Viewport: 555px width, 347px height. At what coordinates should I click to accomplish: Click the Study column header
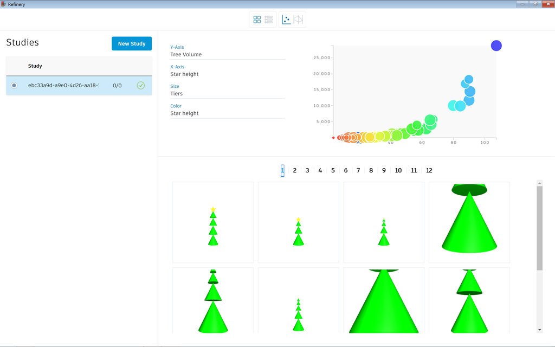click(35, 66)
